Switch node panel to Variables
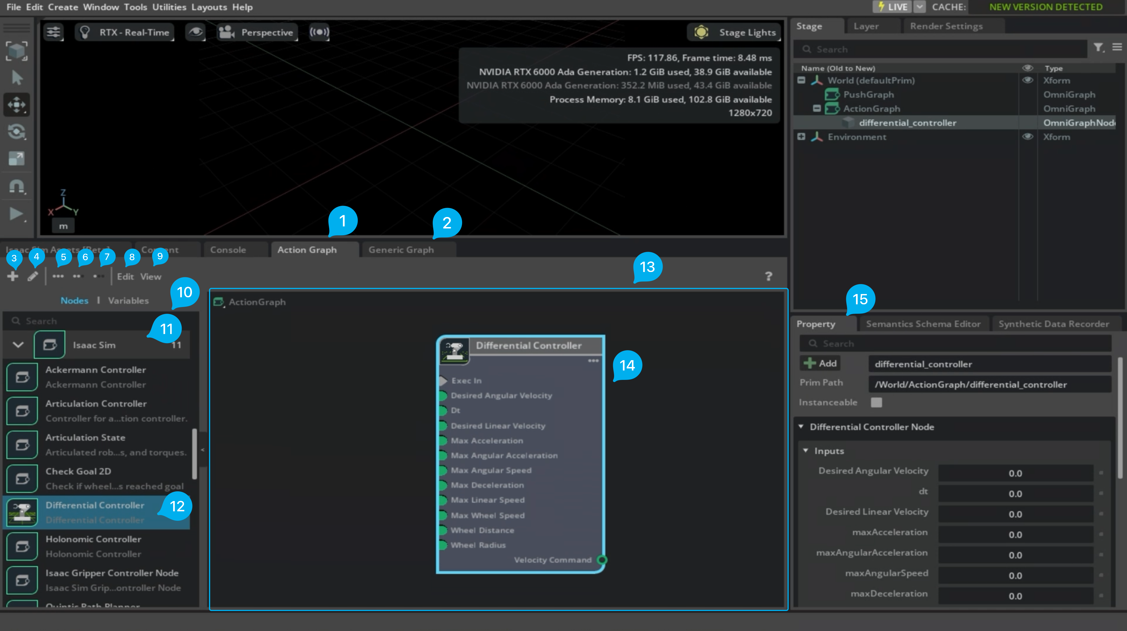The image size is (1127, 631). pyautogui.click(x=128, y=301)
